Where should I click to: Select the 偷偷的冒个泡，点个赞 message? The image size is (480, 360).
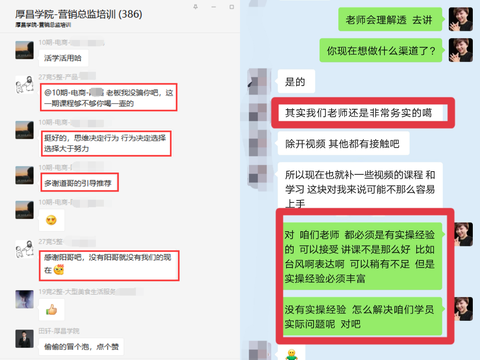click(x=81, y=346)
